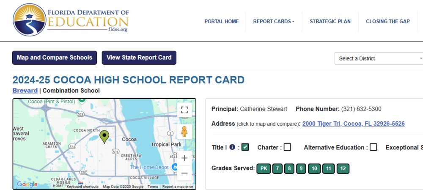
Task: Select the grade 10 badge
Action: 314,169
